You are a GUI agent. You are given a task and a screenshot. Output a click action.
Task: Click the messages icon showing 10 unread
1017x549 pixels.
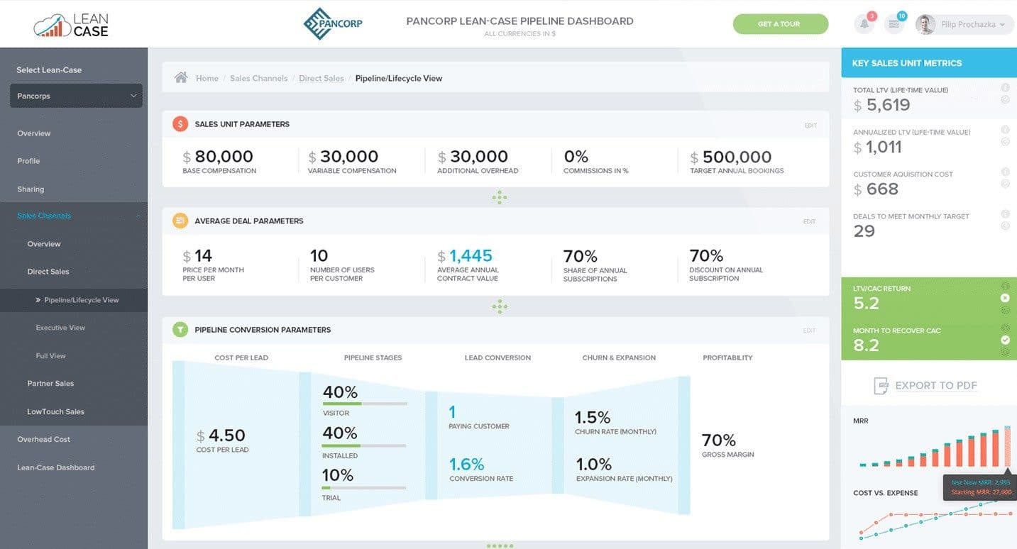[x=894, y=23]
